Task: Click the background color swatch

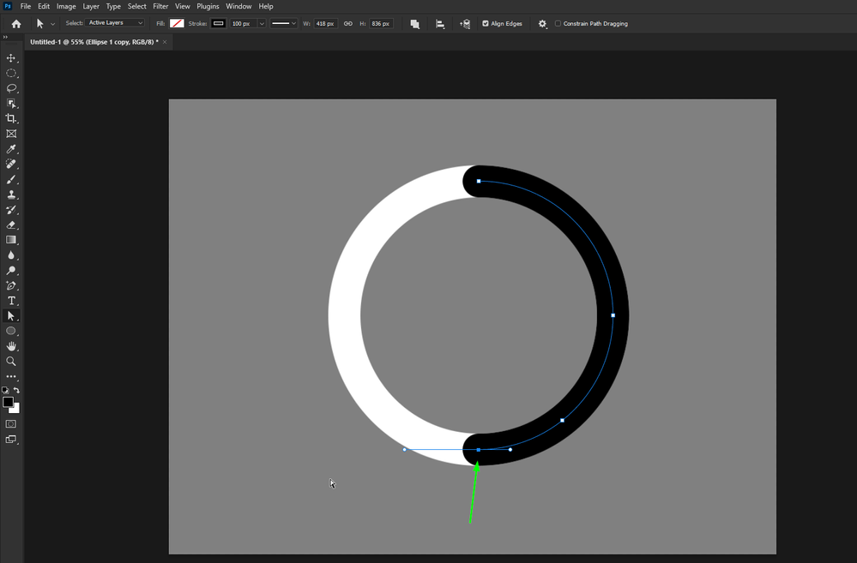Action: click(16, 410)
